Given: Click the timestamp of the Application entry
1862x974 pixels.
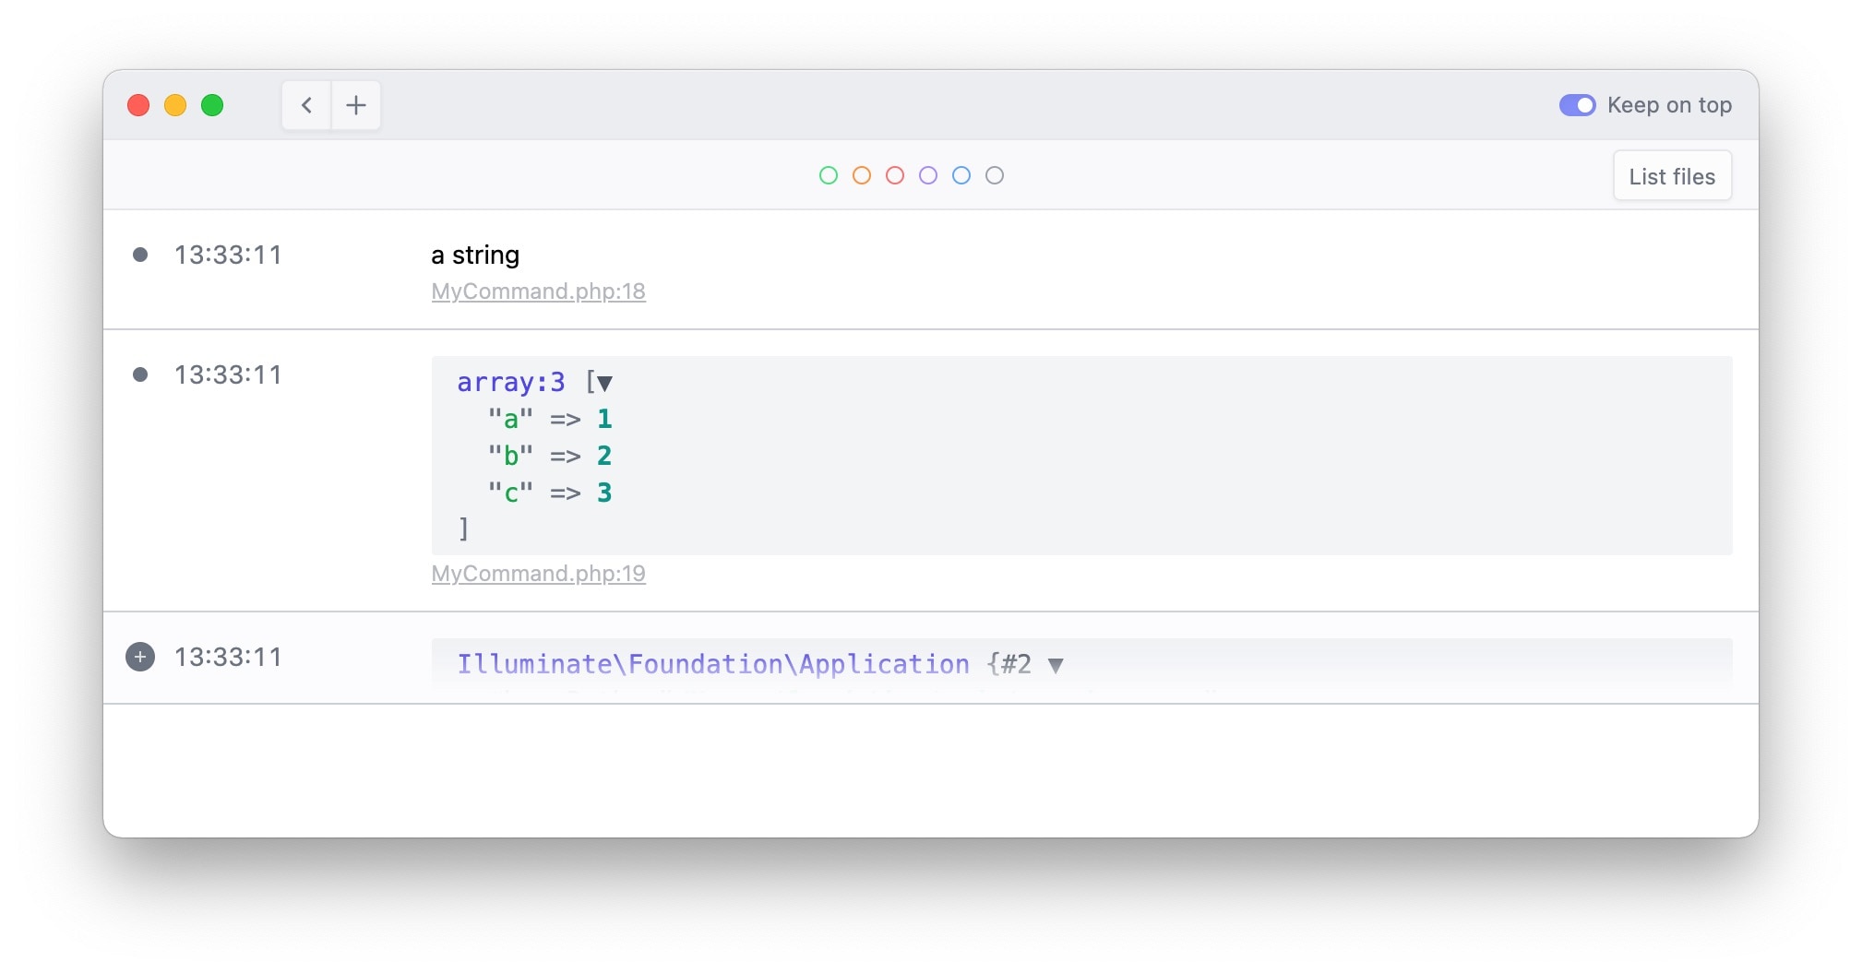Looking at the screenshot, I should coord(228,657).
